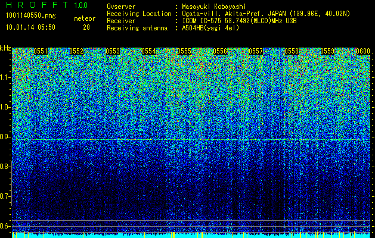Click the Ogata-vill. Akita-Pref. JAPAN location text
This screenshot has height=238, width=375.
(x=266, y=14)
